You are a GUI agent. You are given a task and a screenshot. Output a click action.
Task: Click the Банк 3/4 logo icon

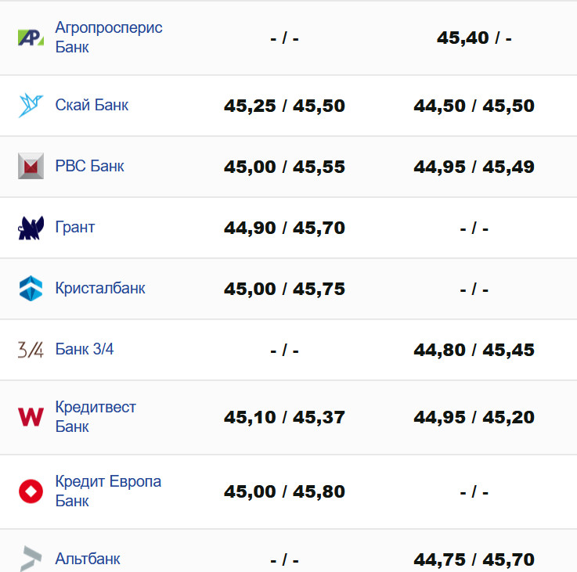click(31, 350)
